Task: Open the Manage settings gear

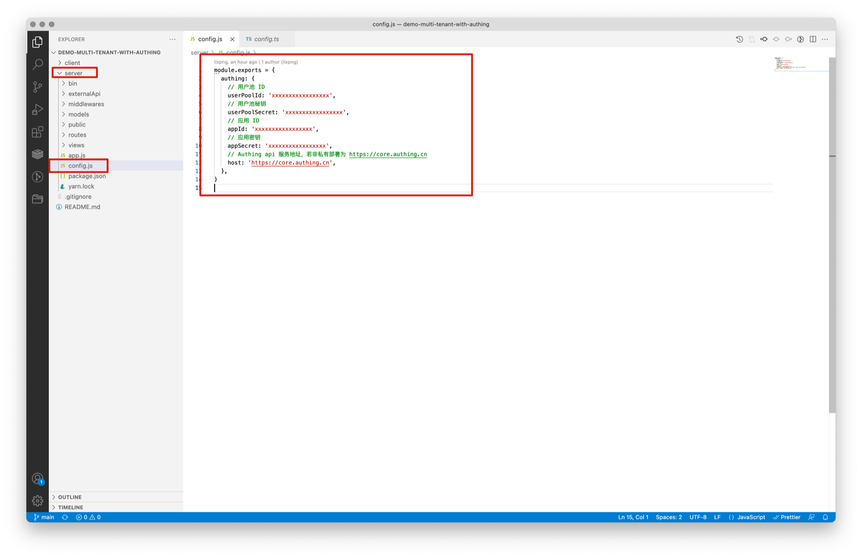Action: pyautogui.click(x=38, y=500)
